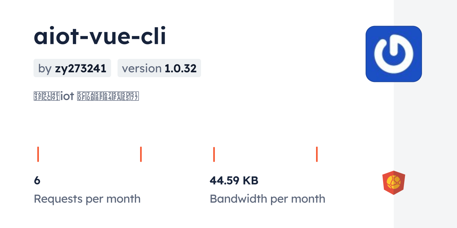Click the boxed characters after "iot"
Image resolution: width=457 pixels, height=228 pixels.
[x=108, y=96]
